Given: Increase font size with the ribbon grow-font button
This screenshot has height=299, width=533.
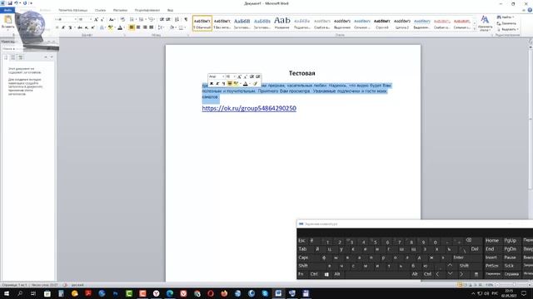Looking at the screenshot, I should 97,20.
